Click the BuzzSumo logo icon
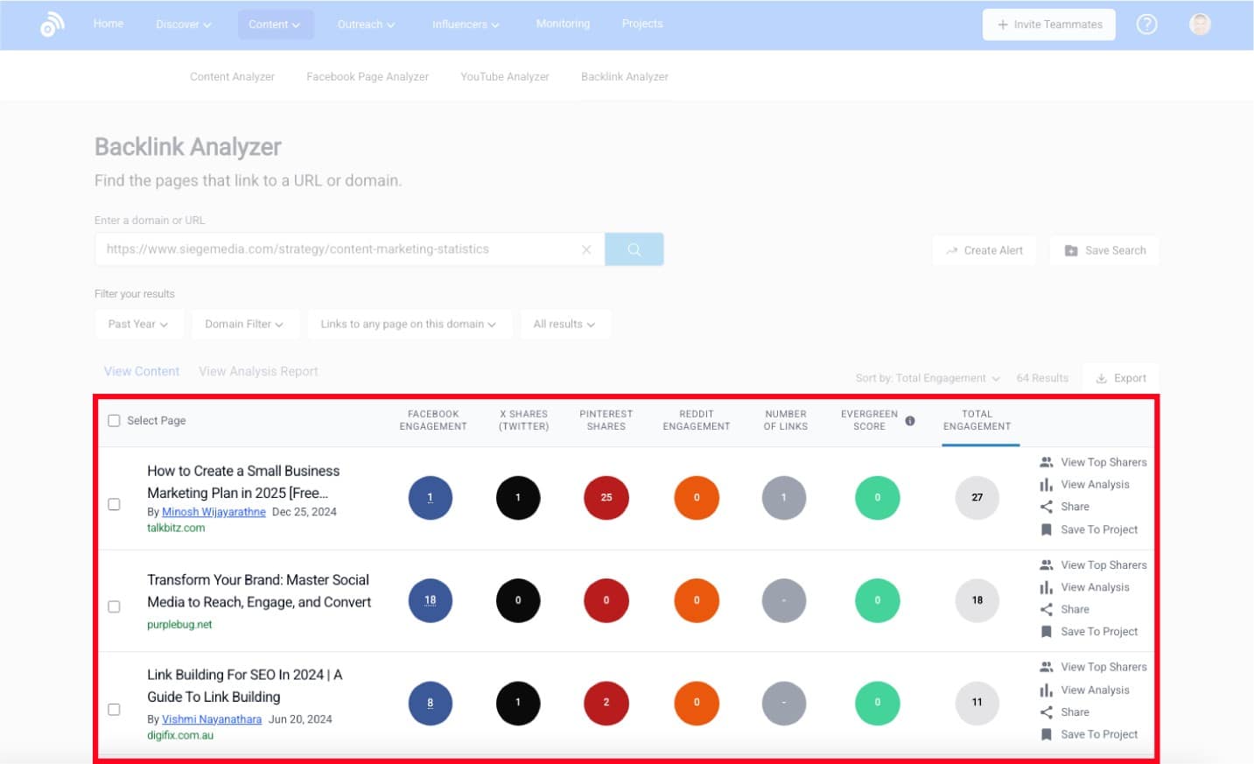 point(52,25)
